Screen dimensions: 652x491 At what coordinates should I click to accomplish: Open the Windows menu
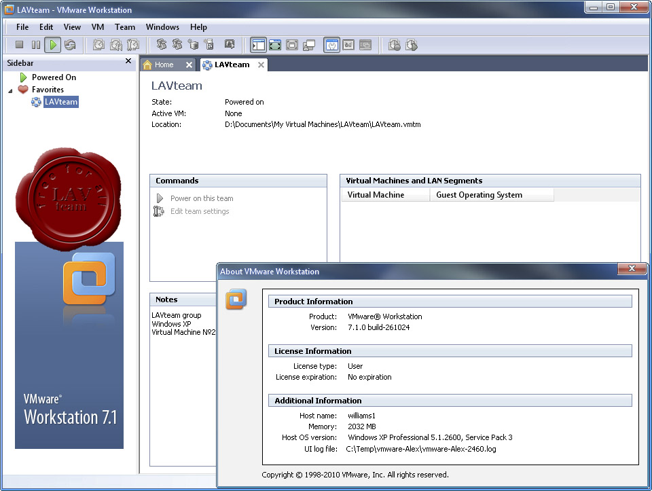click(162, 27)
